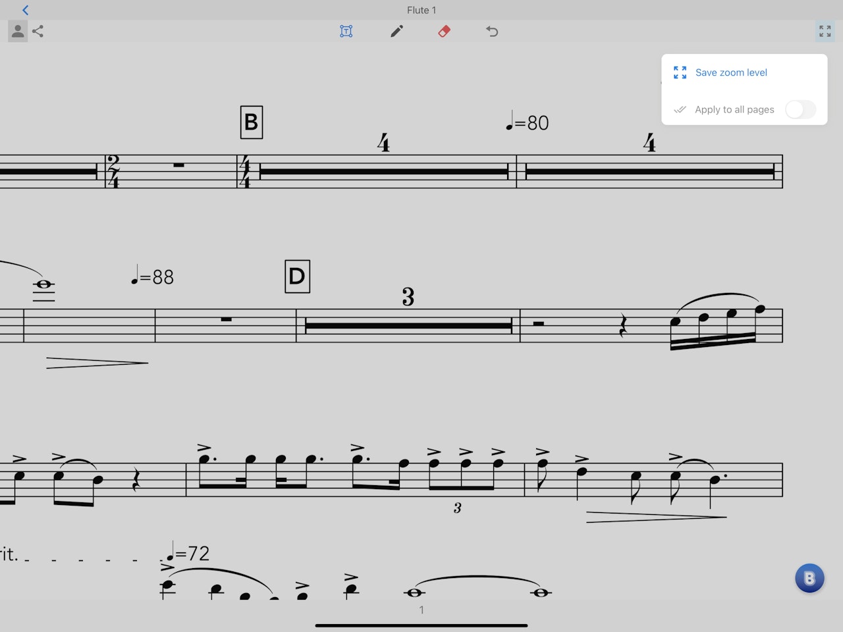Image resolution: width=843 pixels, height=632 pixels.
Task: Select the text annotation tool
Action: (x=346, y=31)
